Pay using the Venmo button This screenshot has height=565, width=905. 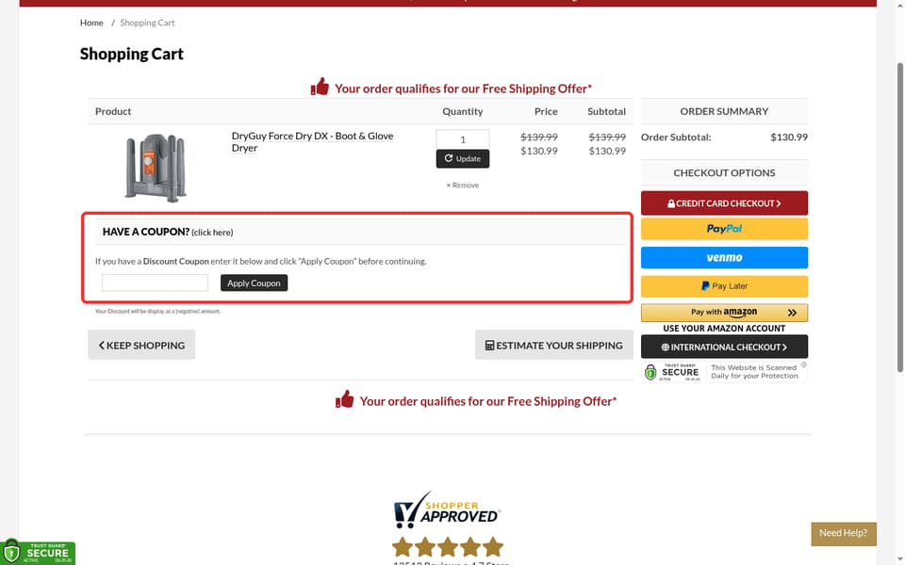tap(724, 258)
